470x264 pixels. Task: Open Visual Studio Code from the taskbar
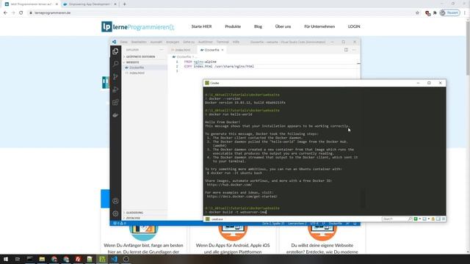[x=115, y=259]
